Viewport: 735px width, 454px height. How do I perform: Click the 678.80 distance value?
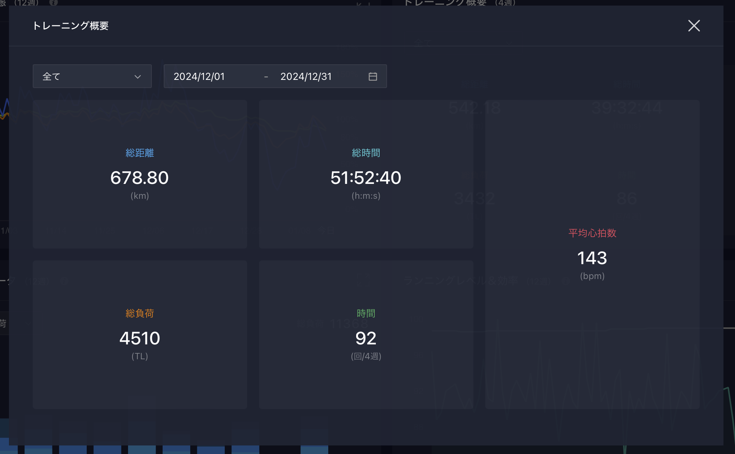(140, 178)
